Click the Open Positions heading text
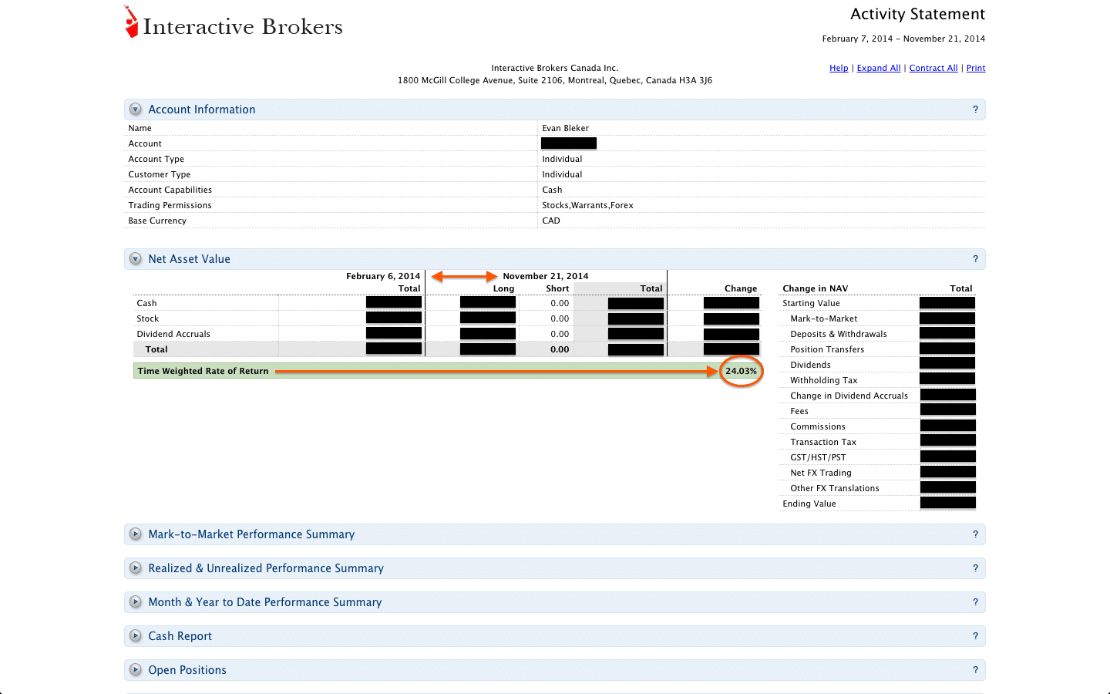Image resolution: width=1110 pixels, height=694 pixels. point(187,670)
